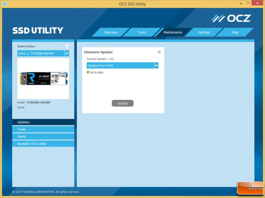Image resolution: width=265 pixels, height=198 pixels.
Task: Click the Firmware Update heading
Action: click(x=98, y=52)
